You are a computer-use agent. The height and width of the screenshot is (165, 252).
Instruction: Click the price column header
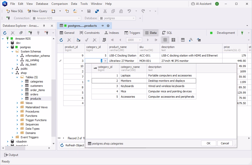[235, 48]
